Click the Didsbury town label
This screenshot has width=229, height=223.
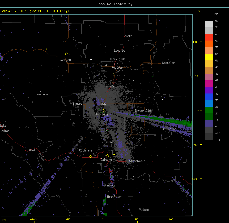(x=102, y=114)
